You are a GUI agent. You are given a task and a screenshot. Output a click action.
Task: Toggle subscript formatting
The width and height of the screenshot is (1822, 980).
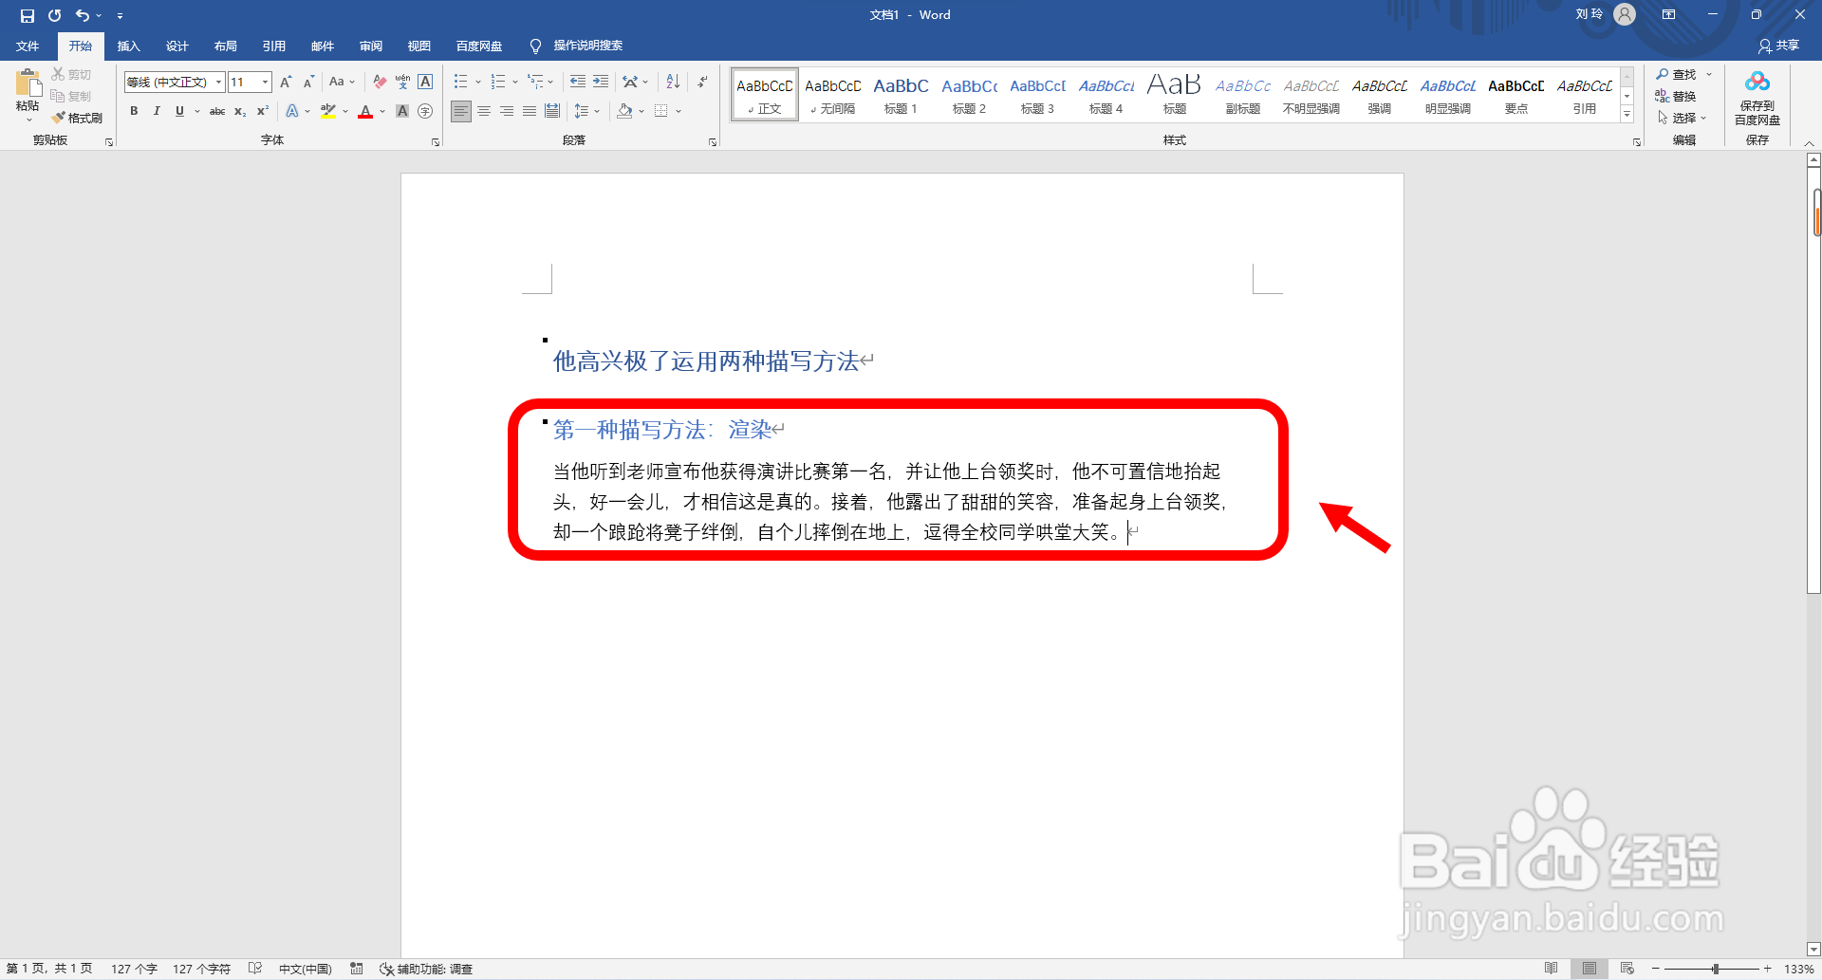(x=240, y=111)
